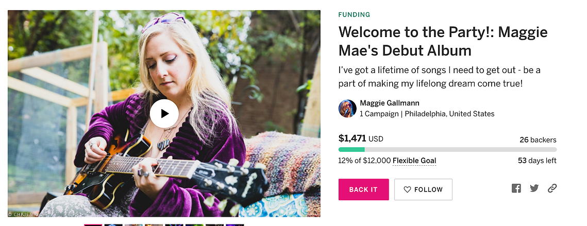
Task: Click the Philadelphia, United States location
Action: 449,114
